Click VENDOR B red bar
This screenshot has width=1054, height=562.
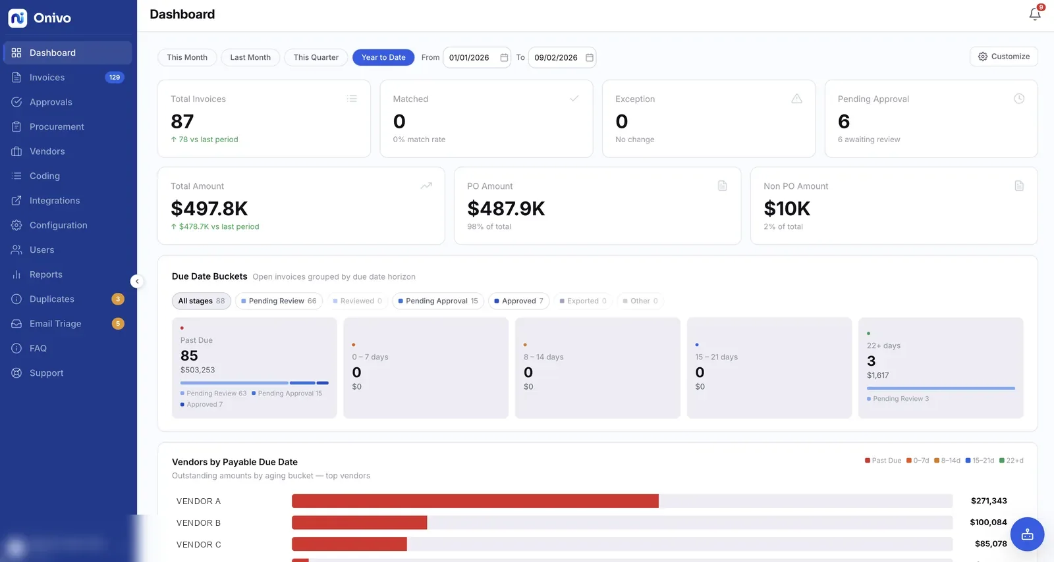pyautogui.click(x=359, y=523)
